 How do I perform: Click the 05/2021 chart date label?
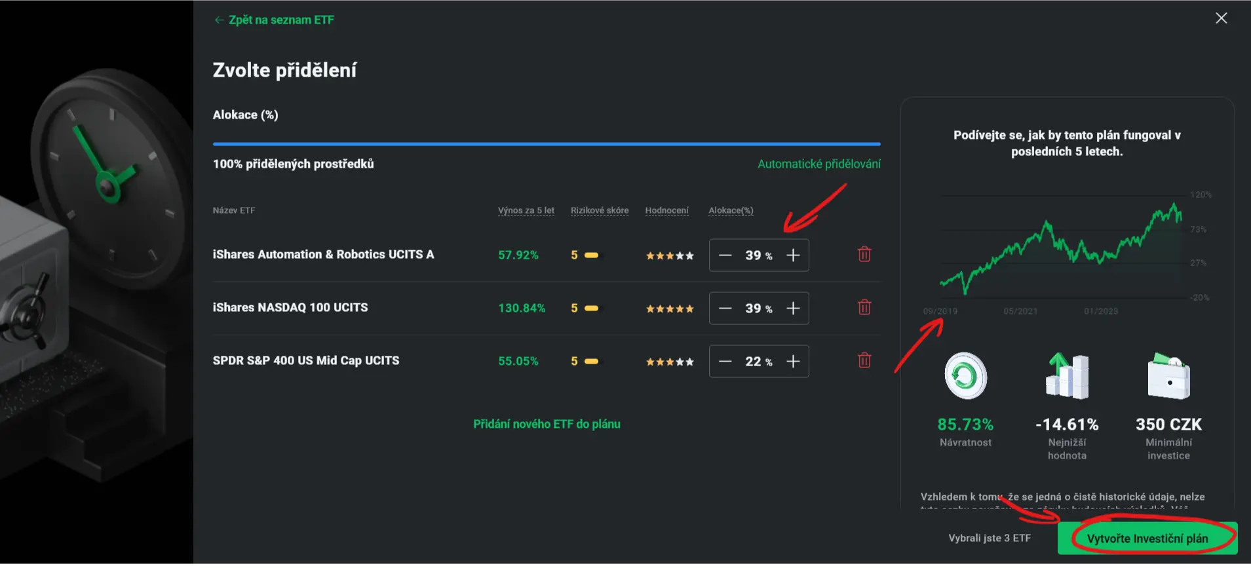(x=1020, y=311)
